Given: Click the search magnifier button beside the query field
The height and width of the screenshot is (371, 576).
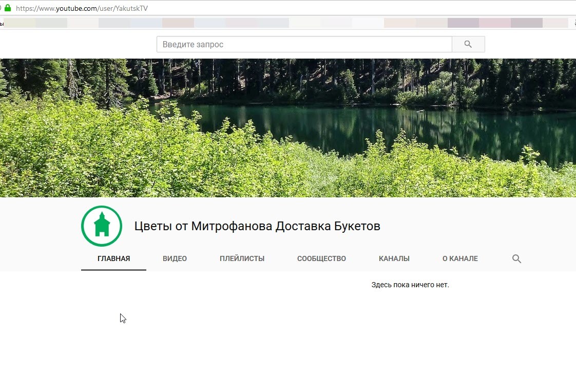Looking at the screenshot, I should (468, 44).
